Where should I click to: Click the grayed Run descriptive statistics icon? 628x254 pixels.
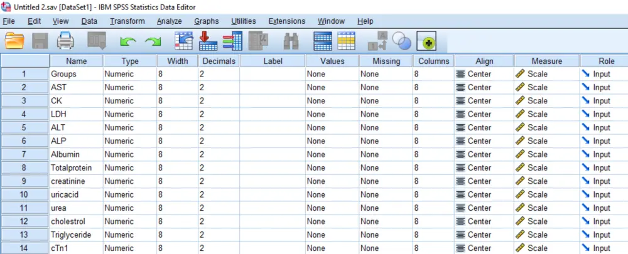(x=257, y=41)
